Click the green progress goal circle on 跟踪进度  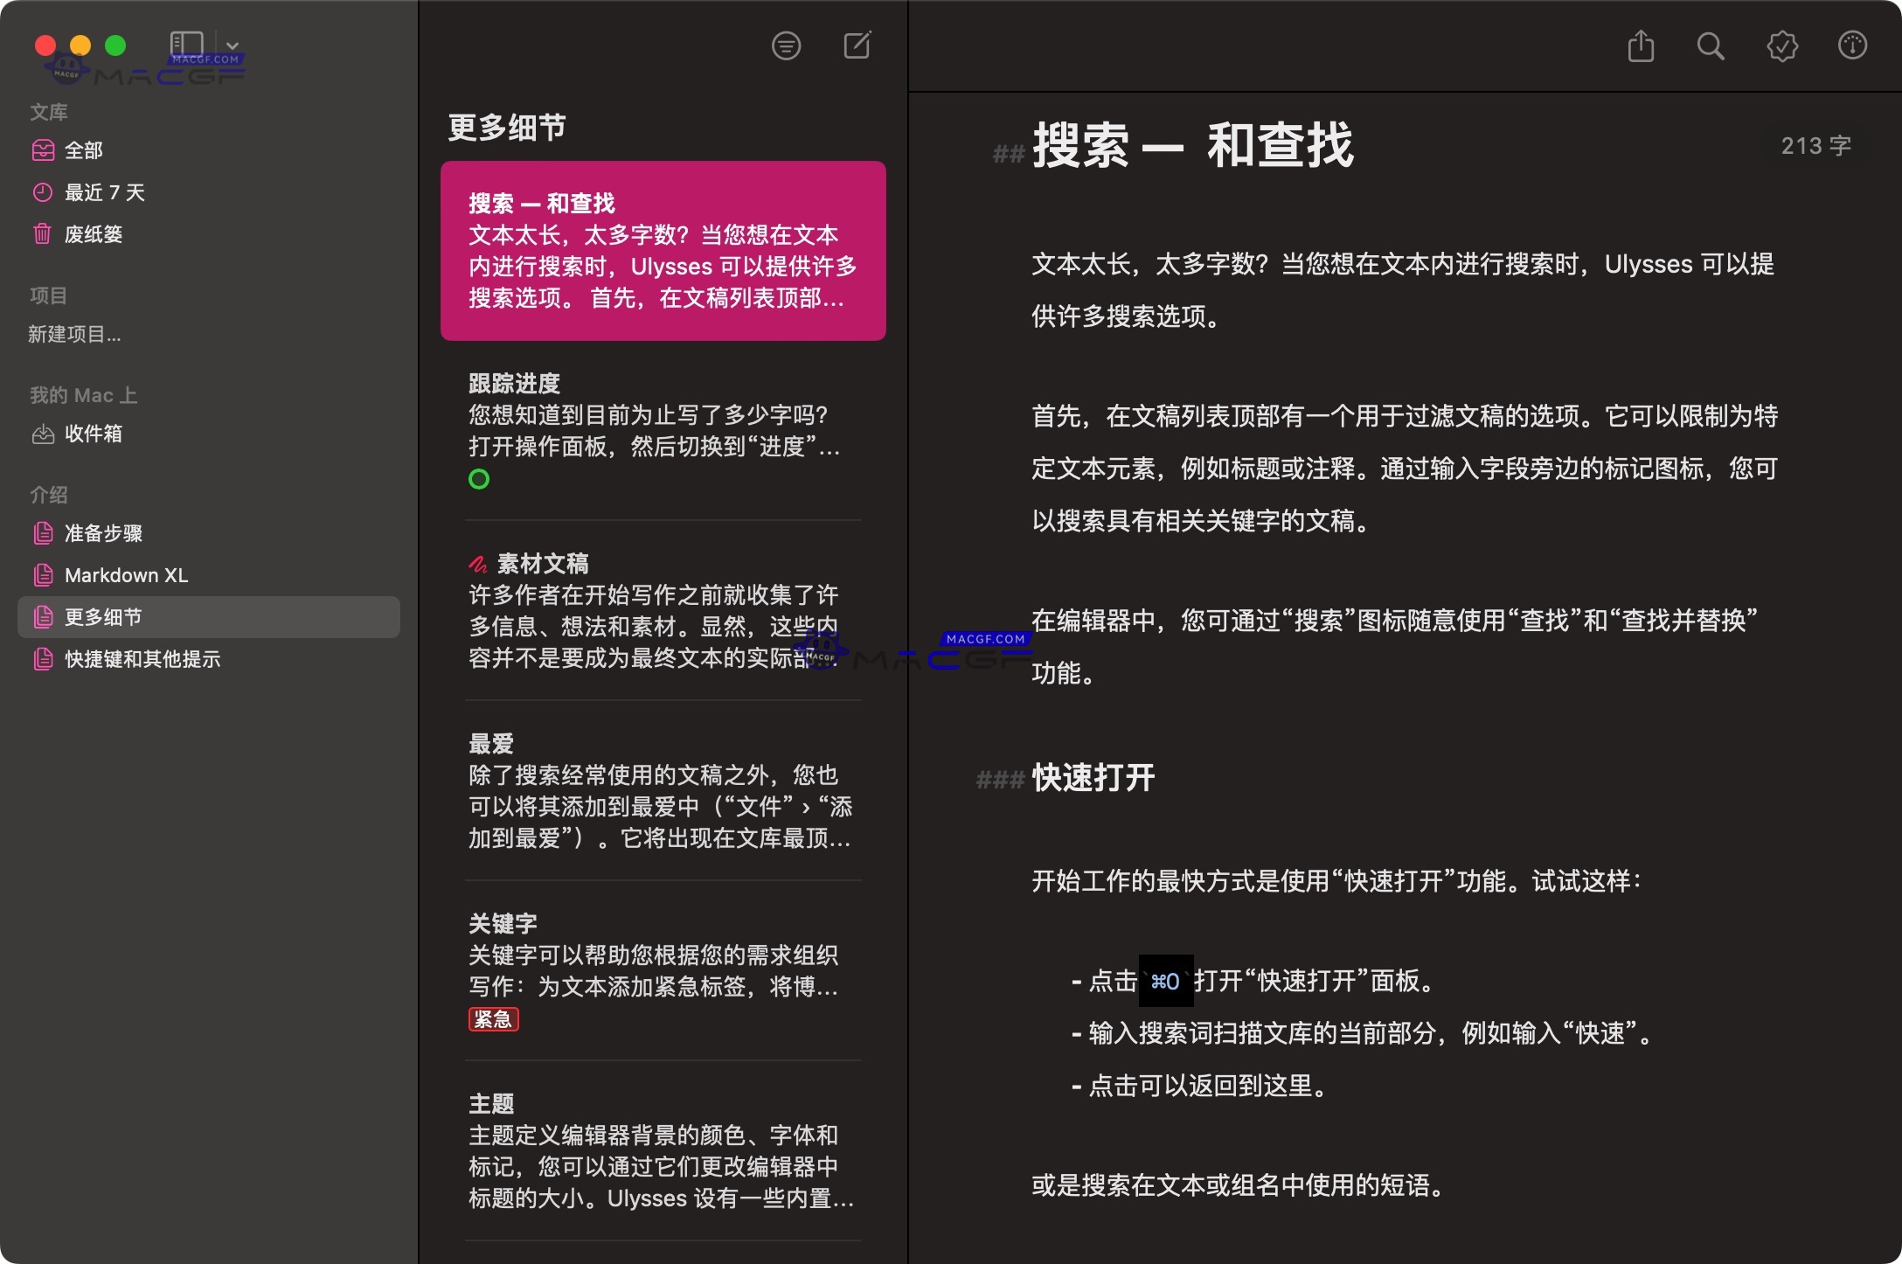(478, 479)
